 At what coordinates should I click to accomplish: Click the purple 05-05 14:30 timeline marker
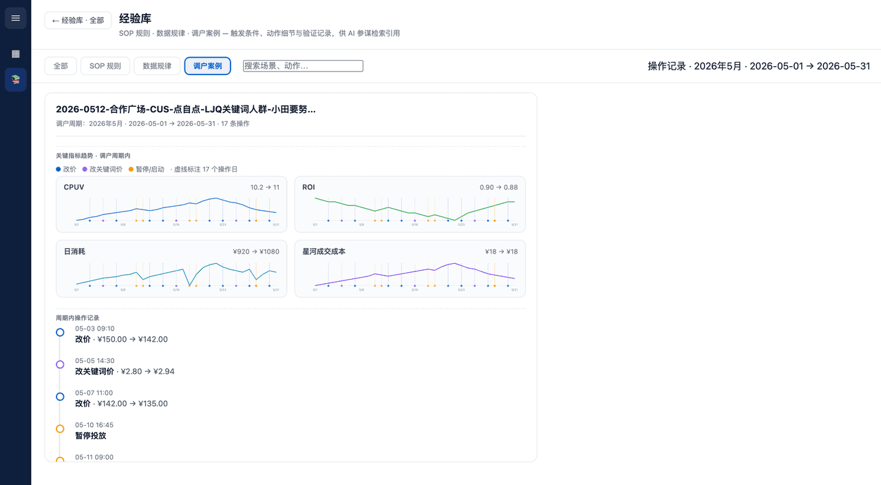point(60,364)
